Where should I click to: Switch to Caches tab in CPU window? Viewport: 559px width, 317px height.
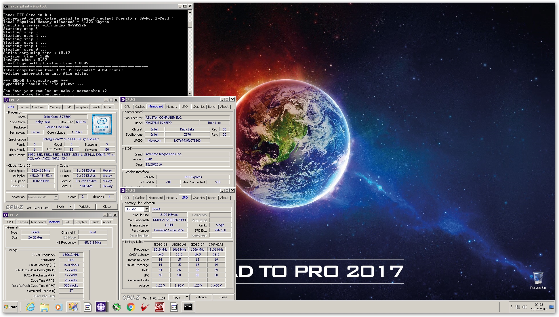coord(24,107)
